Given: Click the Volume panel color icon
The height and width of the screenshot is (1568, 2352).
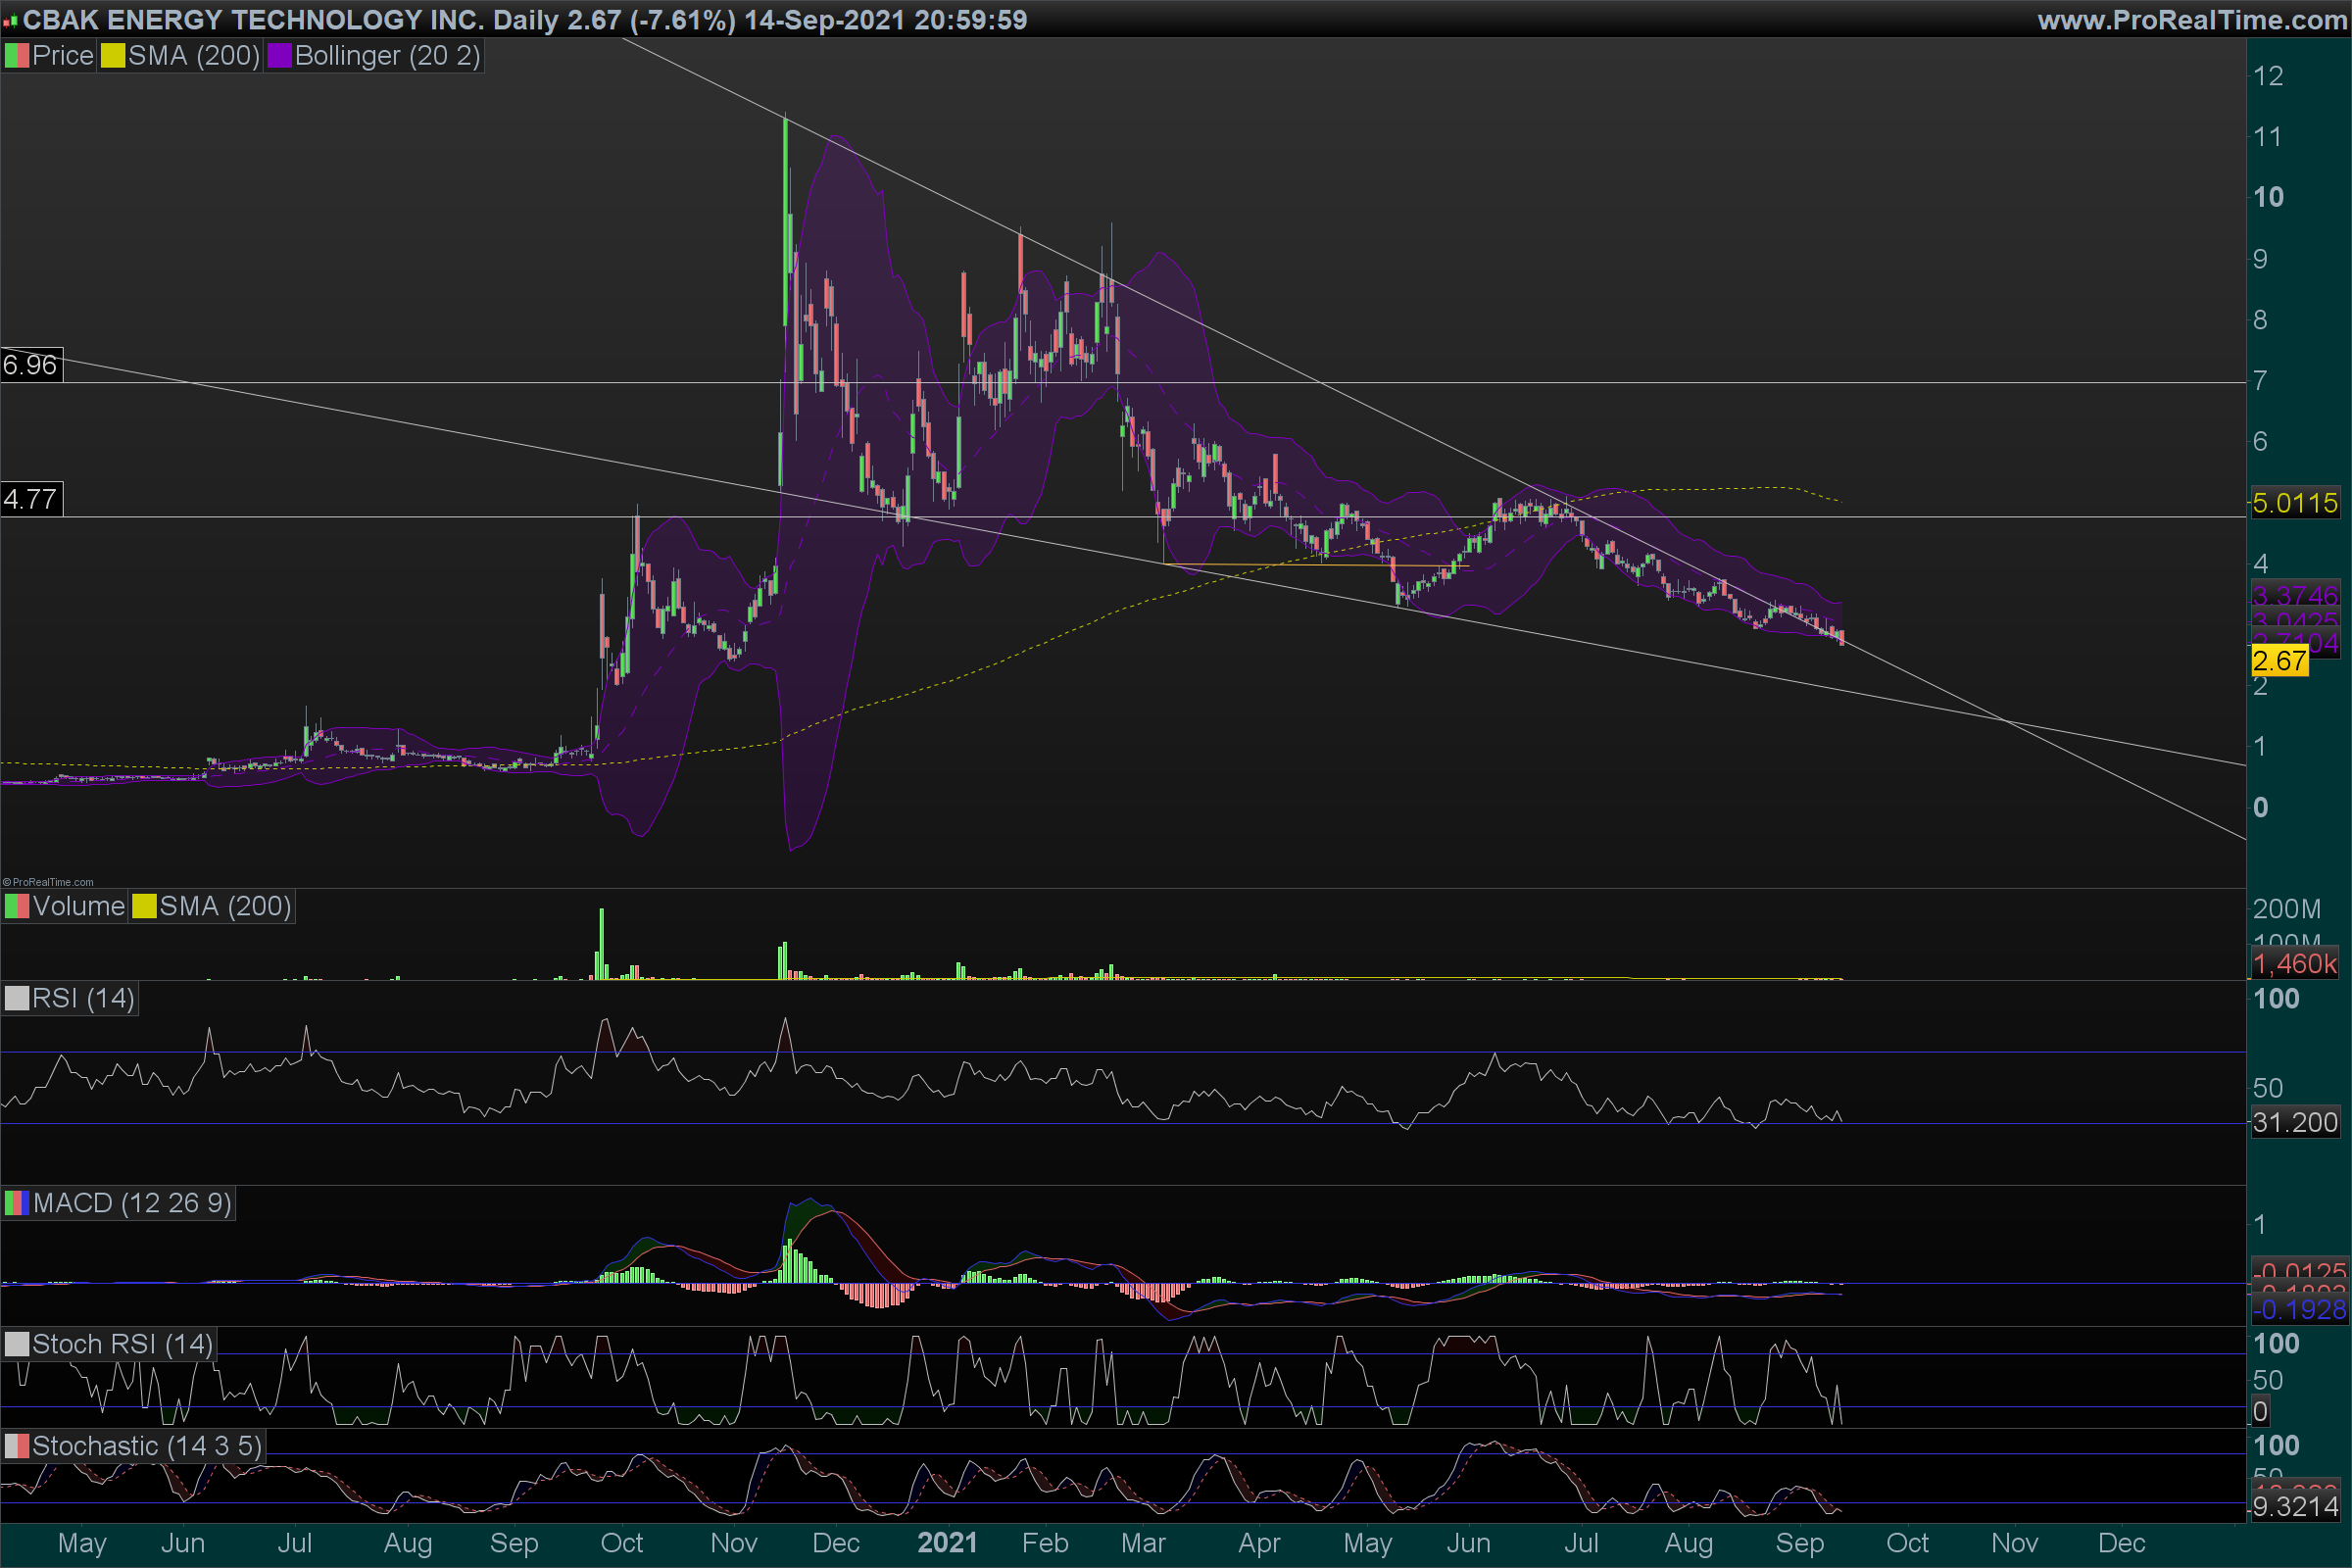Looking at the screenshot, I should tap(17, 906).
